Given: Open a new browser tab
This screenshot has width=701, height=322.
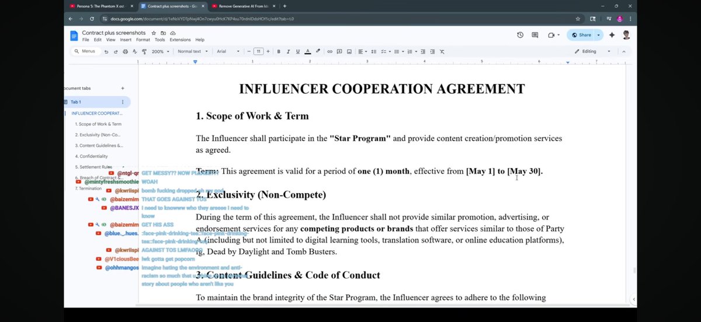Looking at the screenshot, I should pos(284,6).
